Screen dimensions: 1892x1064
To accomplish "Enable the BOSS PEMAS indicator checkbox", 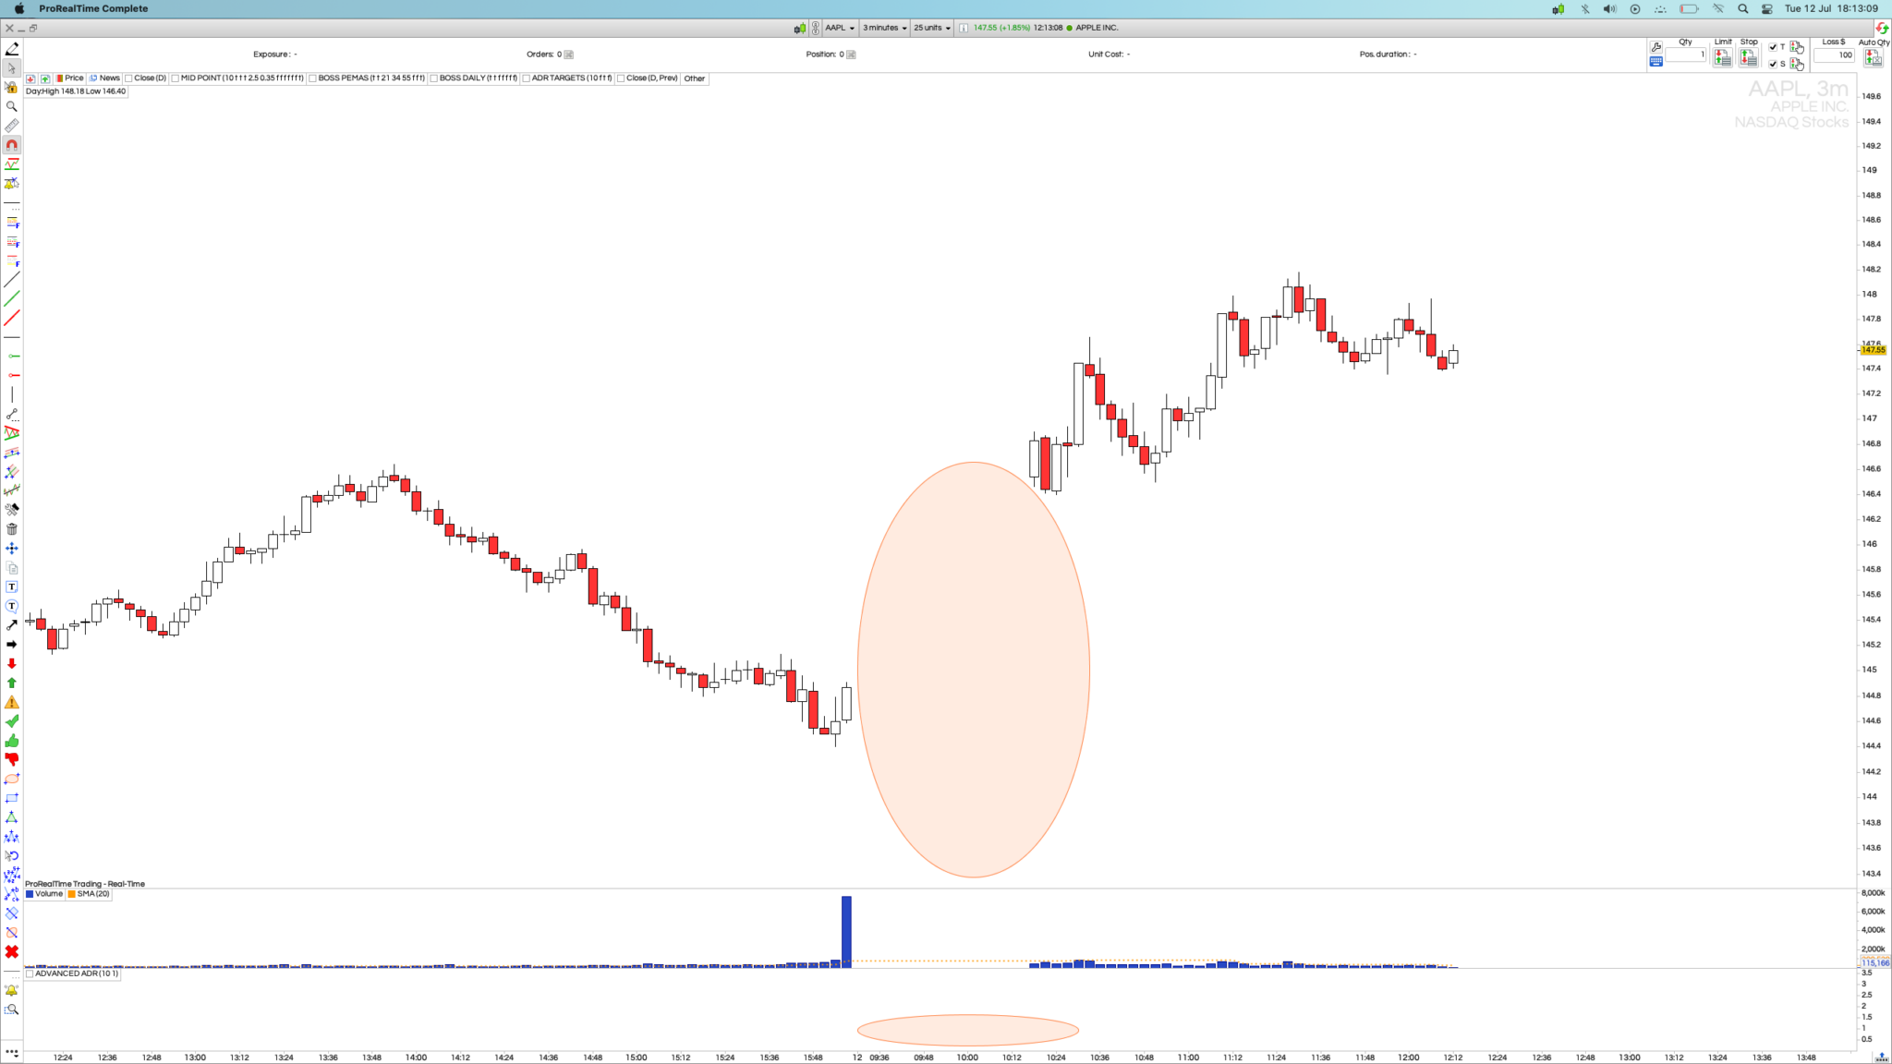I will 313,79.
